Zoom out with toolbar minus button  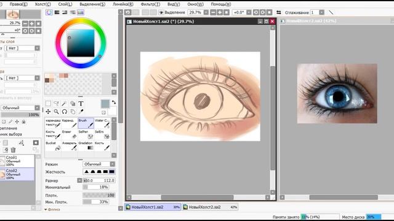(x=213, y=12)
